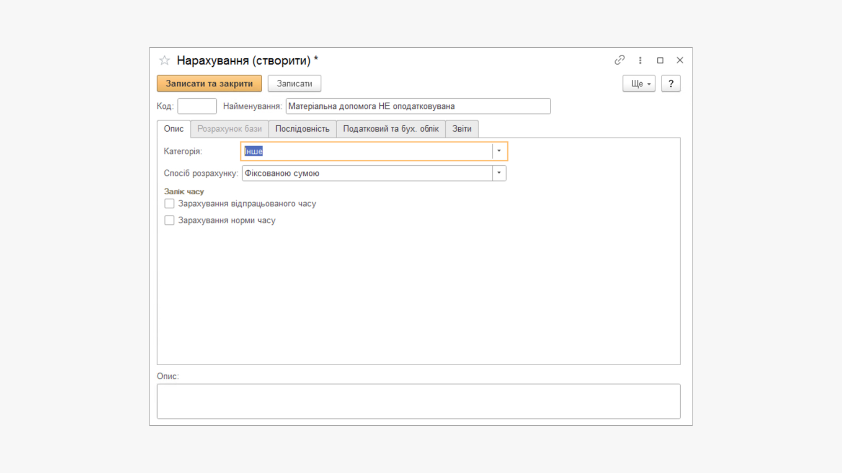Close the Нарахування dialog
This screenshot has height=473, width=842.
[x=680, y=60]
